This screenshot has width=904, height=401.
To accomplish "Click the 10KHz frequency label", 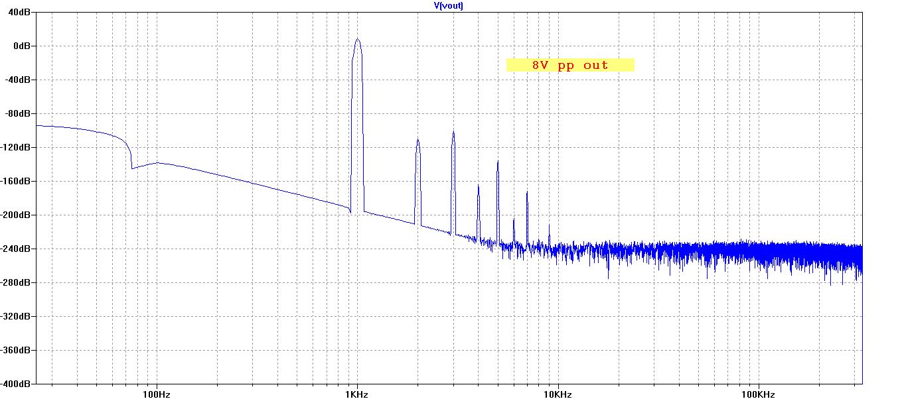I will 557,394.
